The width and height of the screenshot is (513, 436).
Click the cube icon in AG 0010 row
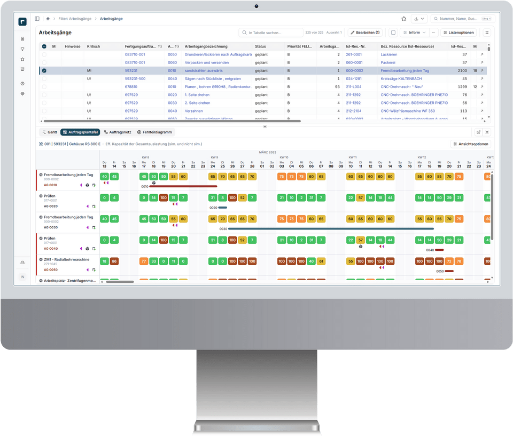pos(87,185)
